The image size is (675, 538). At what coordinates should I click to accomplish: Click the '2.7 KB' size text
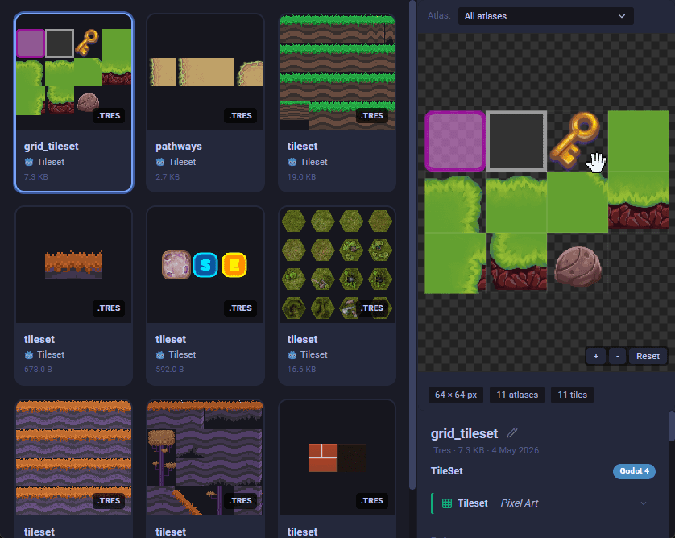click(168, 177)
